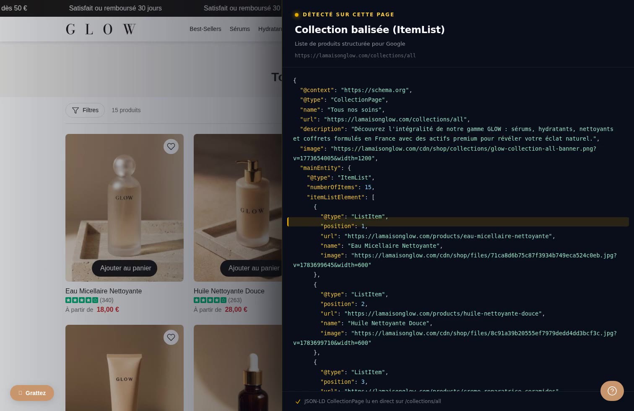Click the price 28,00 €
Viewport: 634px width, 411px height.
pos(236,310)
